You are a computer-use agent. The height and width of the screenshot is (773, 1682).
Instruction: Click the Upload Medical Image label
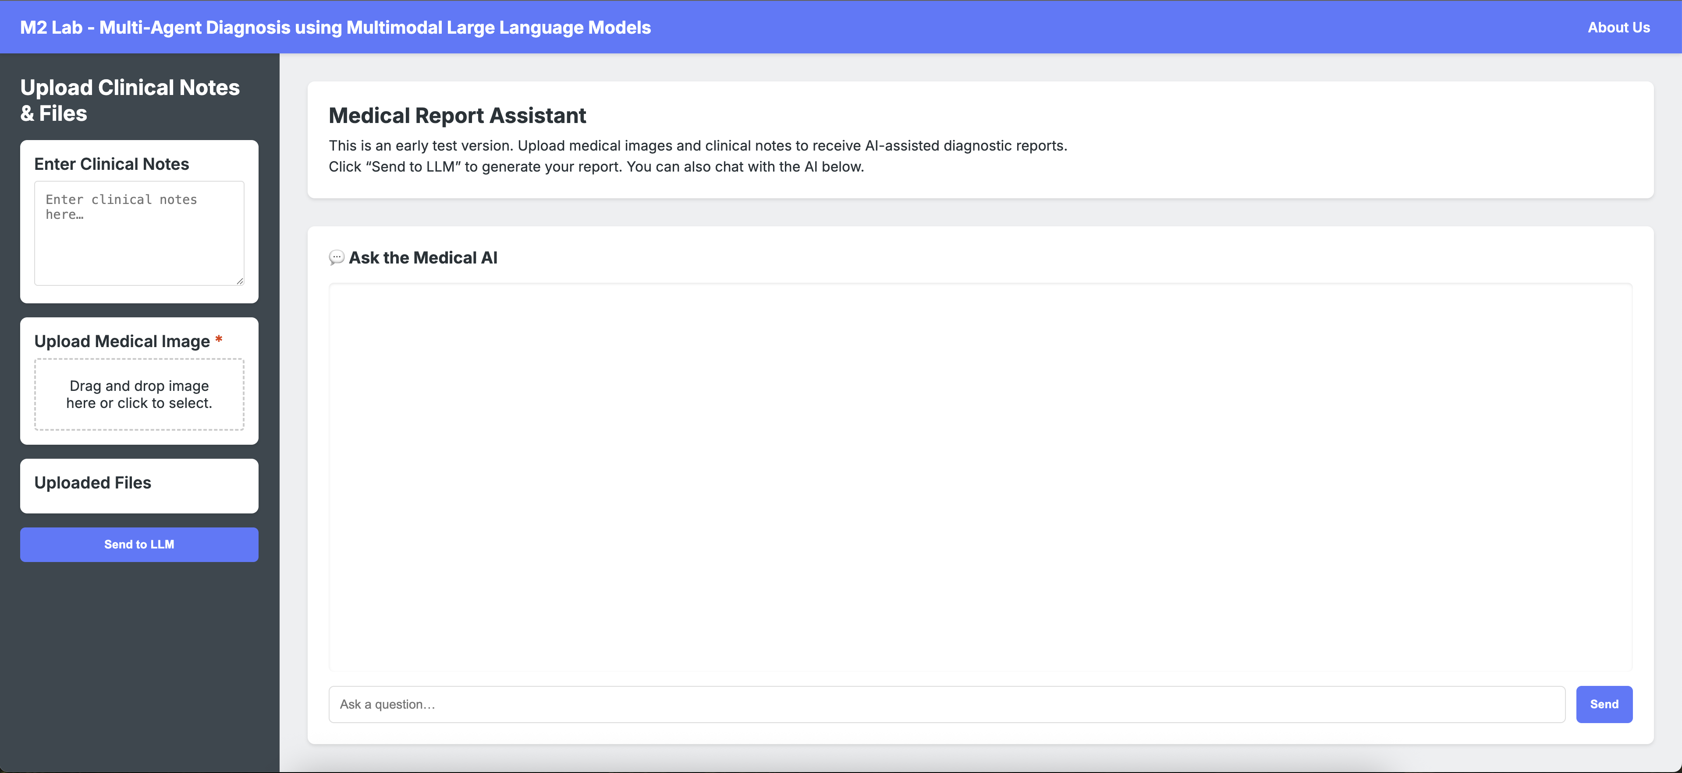[122, 341]
